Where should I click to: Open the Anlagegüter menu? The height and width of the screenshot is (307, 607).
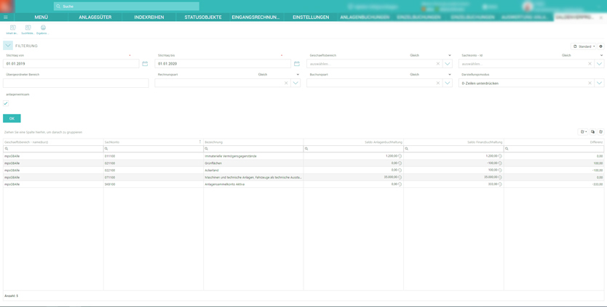95,17
